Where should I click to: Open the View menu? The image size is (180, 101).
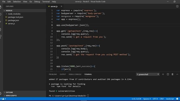(x=25, y=2)
